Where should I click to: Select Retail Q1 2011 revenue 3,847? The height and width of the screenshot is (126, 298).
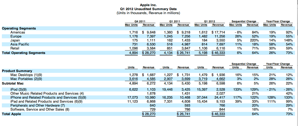point(186,48)
